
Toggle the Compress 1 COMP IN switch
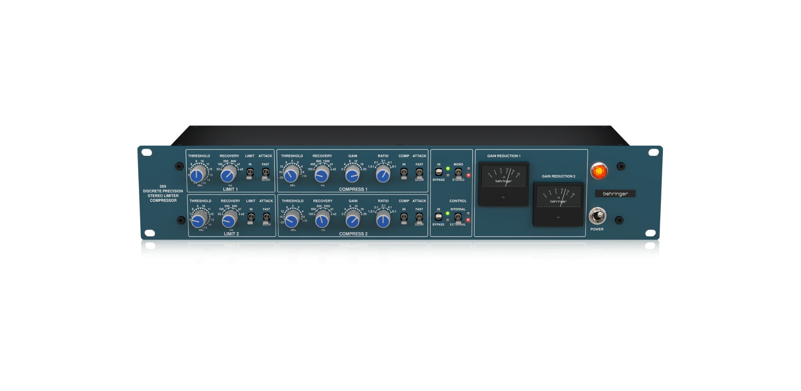pyautogui.click(x=404, y=173)
